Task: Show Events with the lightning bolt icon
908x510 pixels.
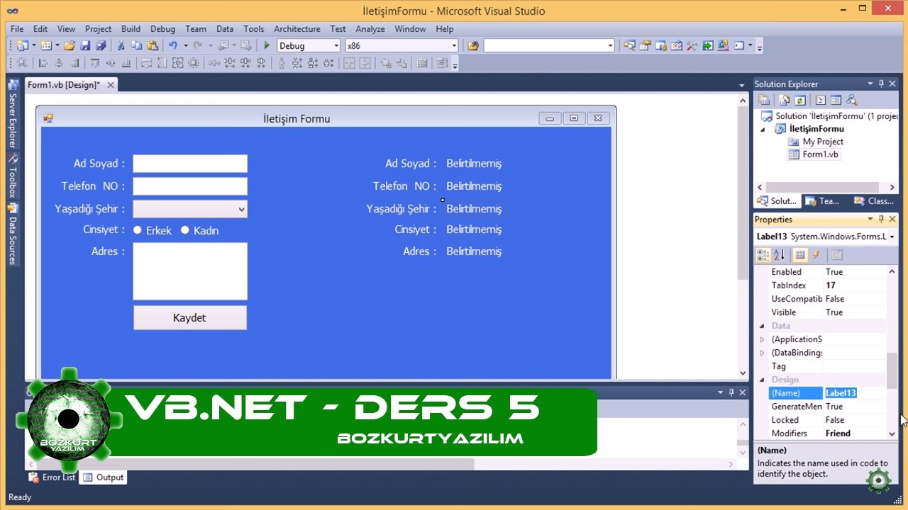Action: point(816,255)
